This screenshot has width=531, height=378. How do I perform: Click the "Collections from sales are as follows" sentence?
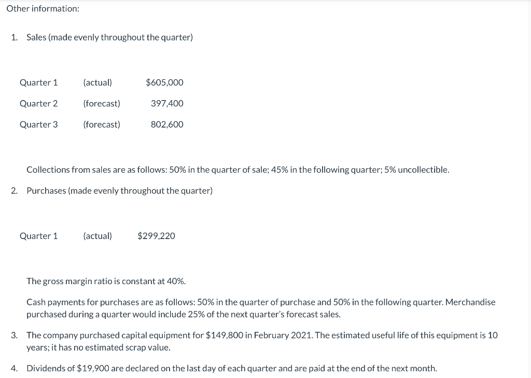click(x=237, y=170)
